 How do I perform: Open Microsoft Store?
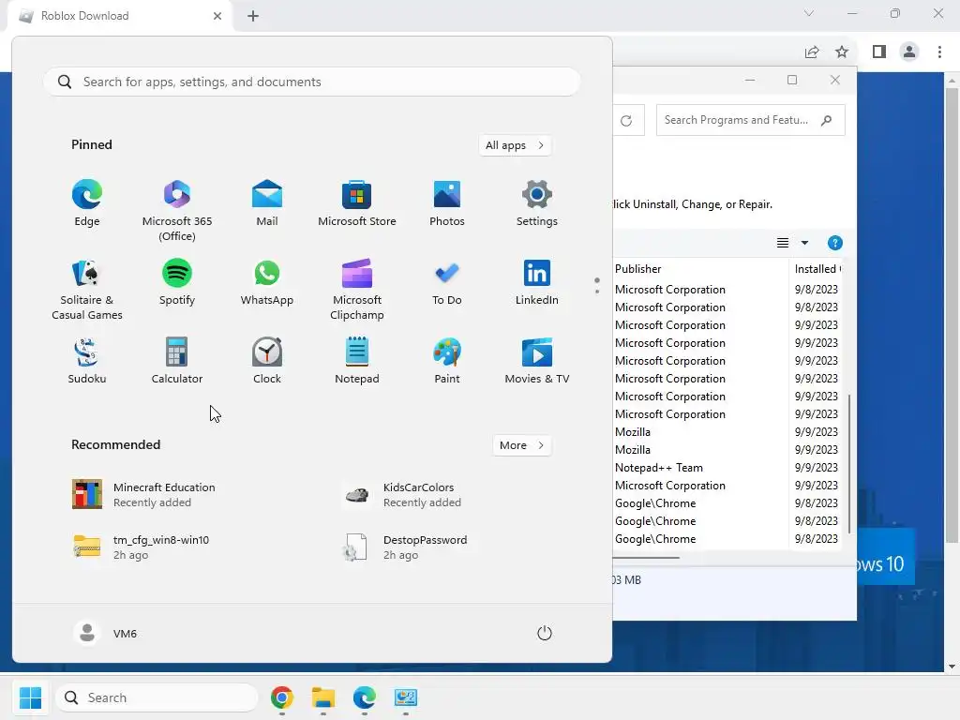click(x=357, y=203)
